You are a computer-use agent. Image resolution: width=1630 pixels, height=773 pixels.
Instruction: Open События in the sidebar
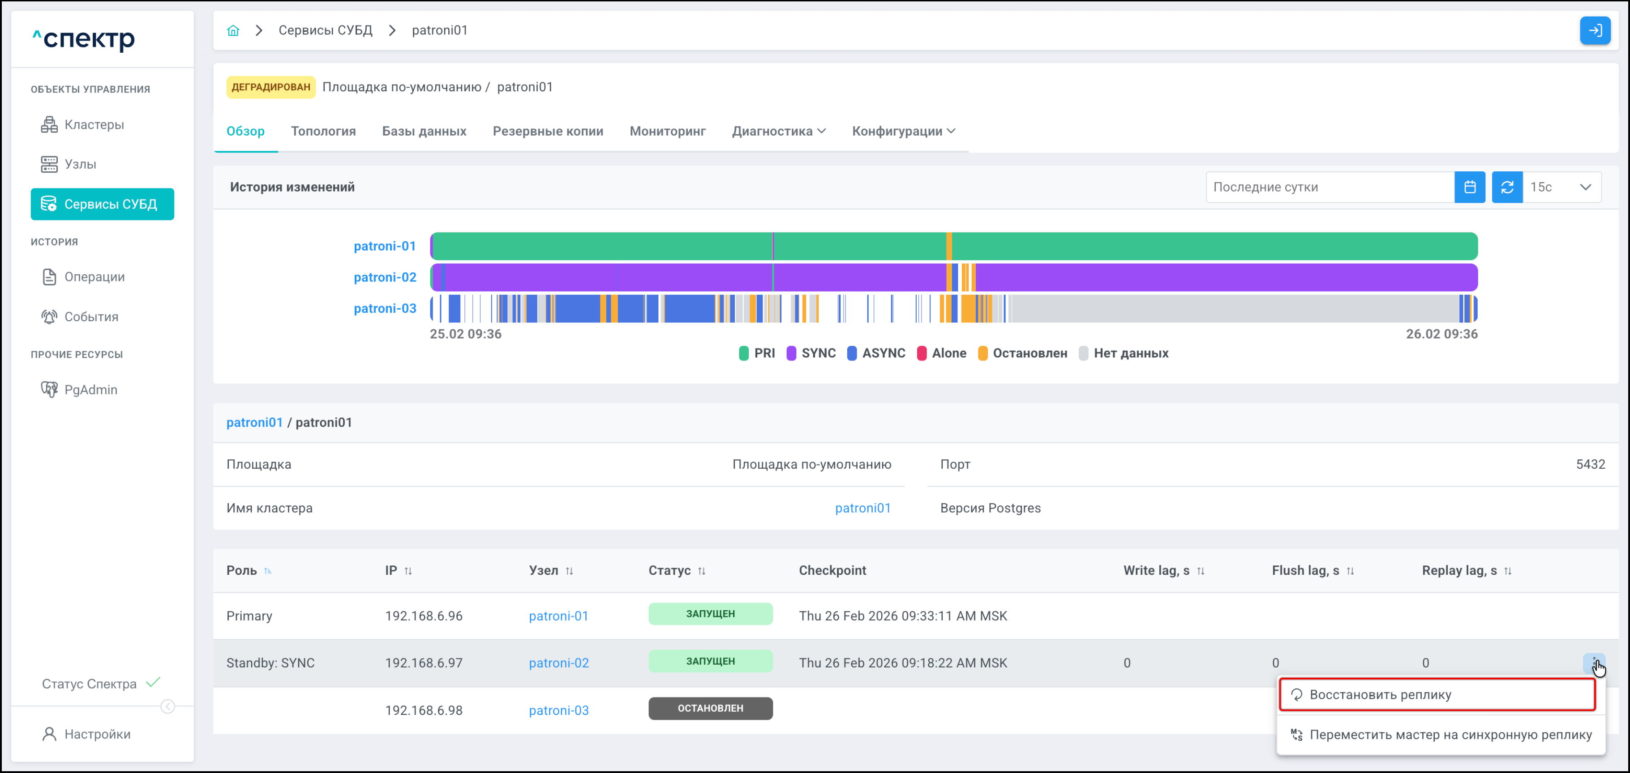pyautogui.click(x=91, y=317)
